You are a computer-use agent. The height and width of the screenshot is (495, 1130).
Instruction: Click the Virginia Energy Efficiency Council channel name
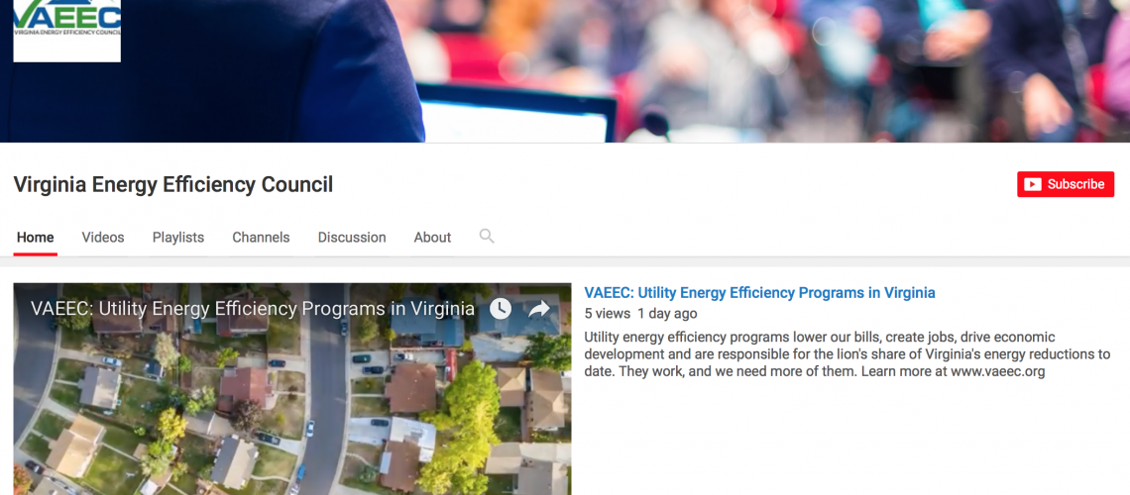click(172, 185)
